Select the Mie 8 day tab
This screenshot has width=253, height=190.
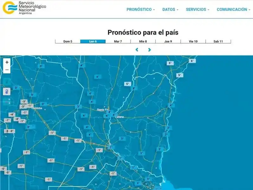143,42
